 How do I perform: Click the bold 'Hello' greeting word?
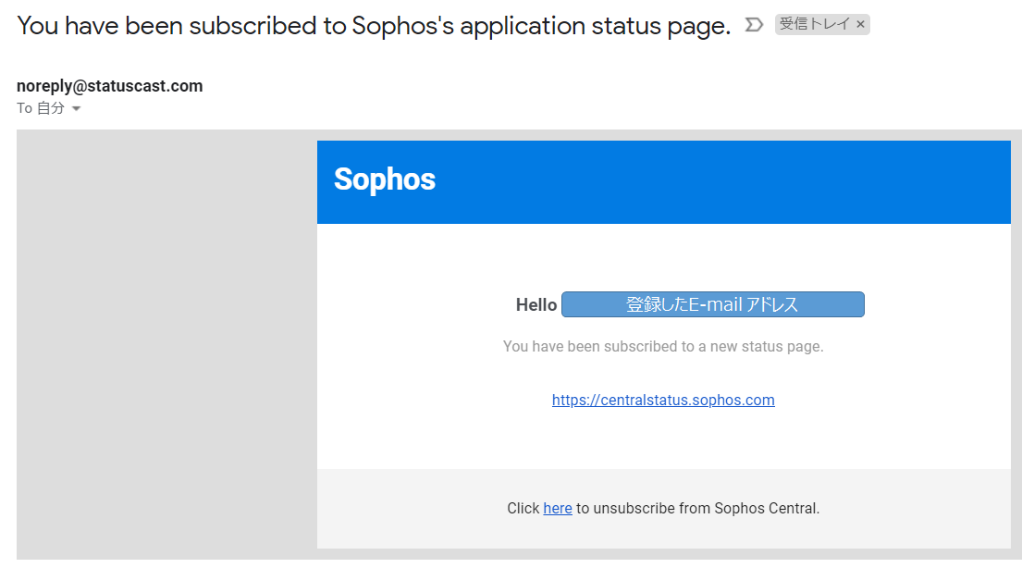536,305
